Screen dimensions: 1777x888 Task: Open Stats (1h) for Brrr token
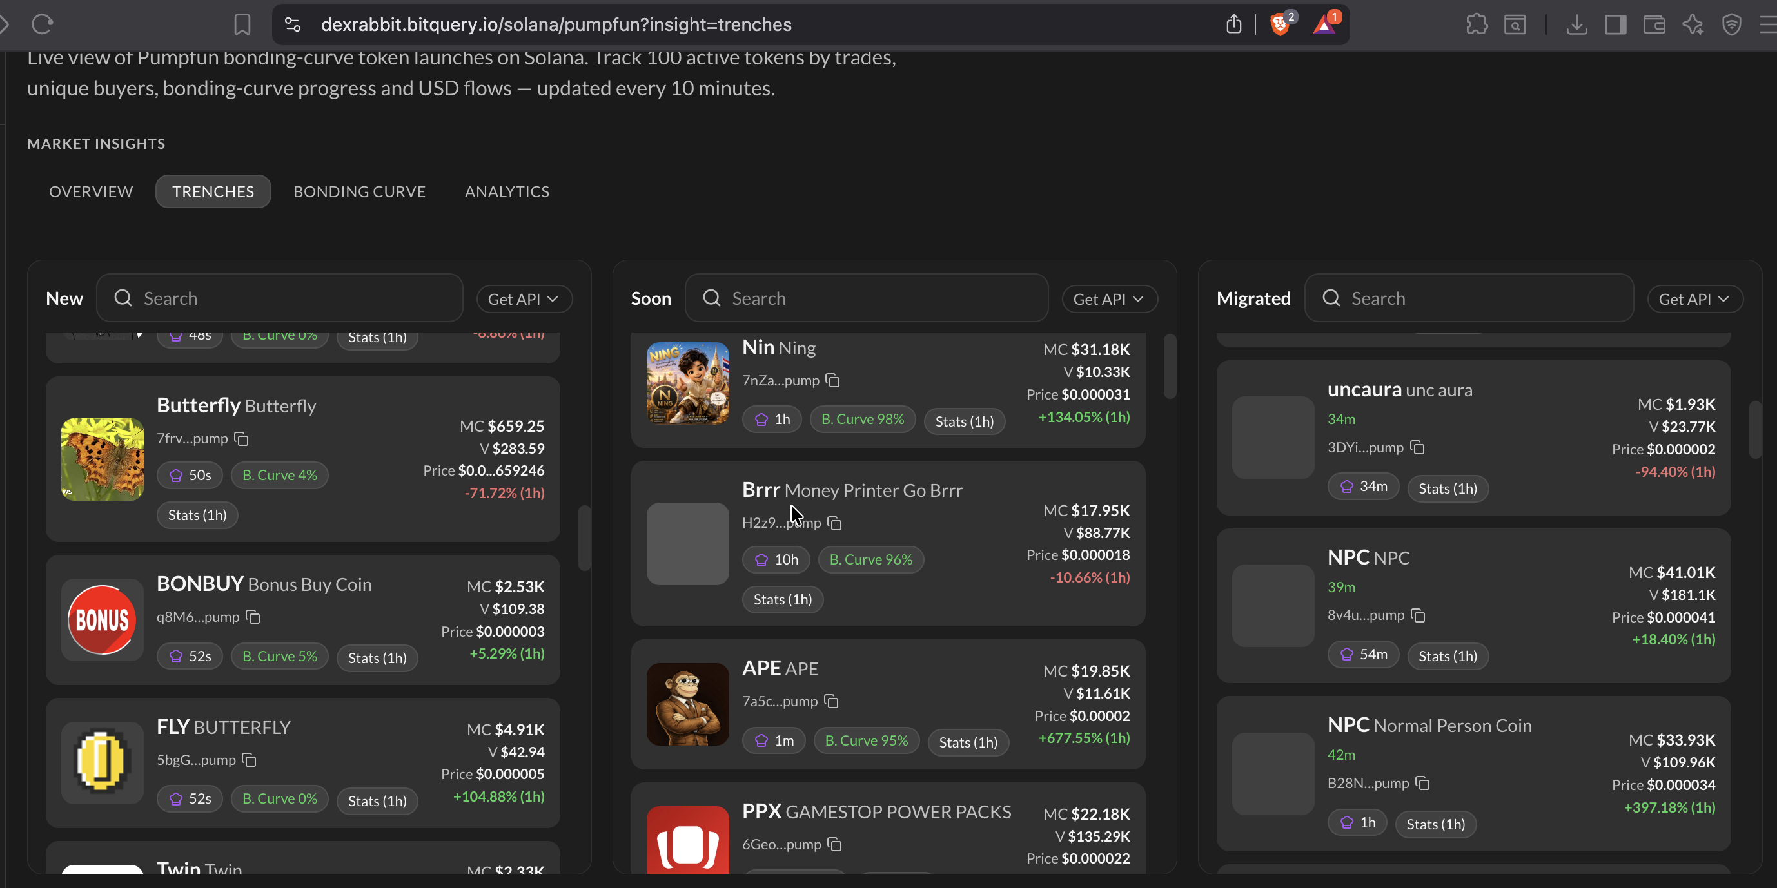click(x=782, y=599)
